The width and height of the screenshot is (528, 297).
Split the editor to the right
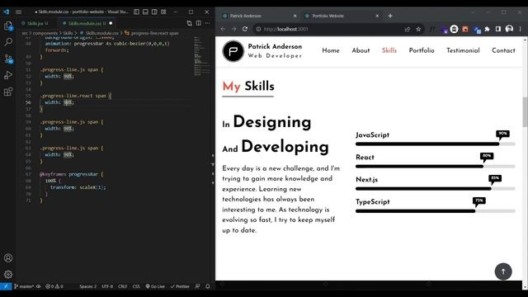coord(199,23)
